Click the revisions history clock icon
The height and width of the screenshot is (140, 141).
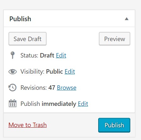[12, 88]
